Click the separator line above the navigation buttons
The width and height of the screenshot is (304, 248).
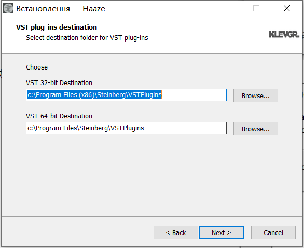[x=152, y=216]
